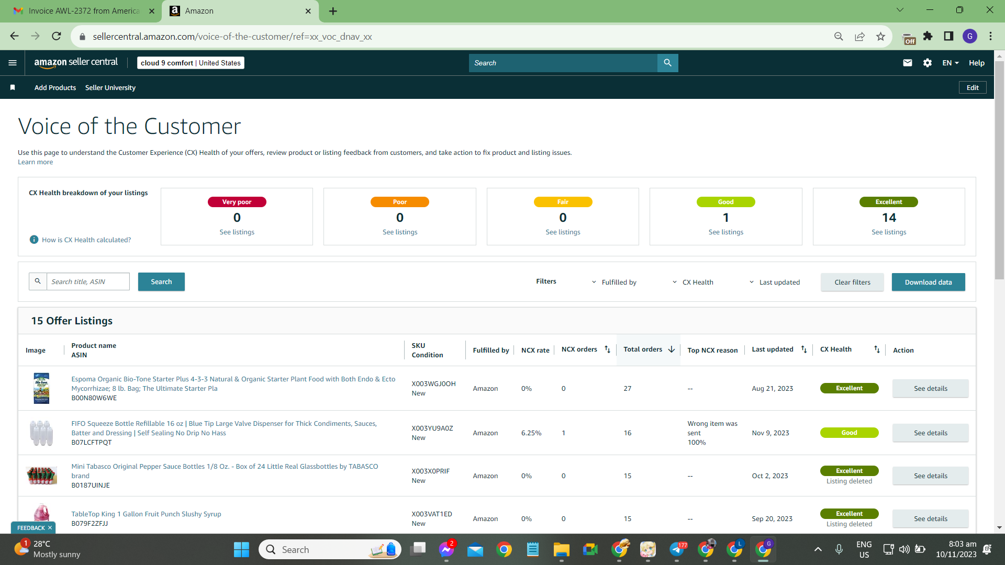See listings under Very poor
This screenshot has width=1005, height=565.
[237, 232]
